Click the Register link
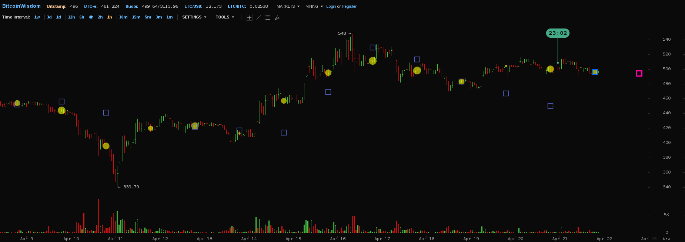 click(x=349, y=7)
